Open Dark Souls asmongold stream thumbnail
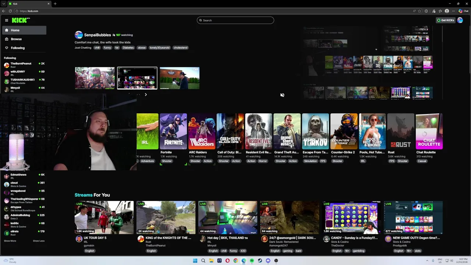Image resolution: width=471 pixels, height=265 pixels. coord(290,218)
